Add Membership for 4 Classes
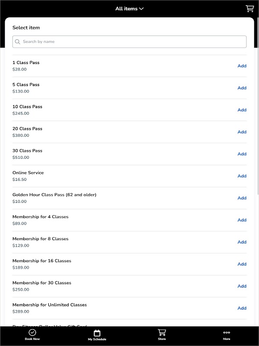The image size is (259, 346). pyautogui.click(x=242, y=220)
